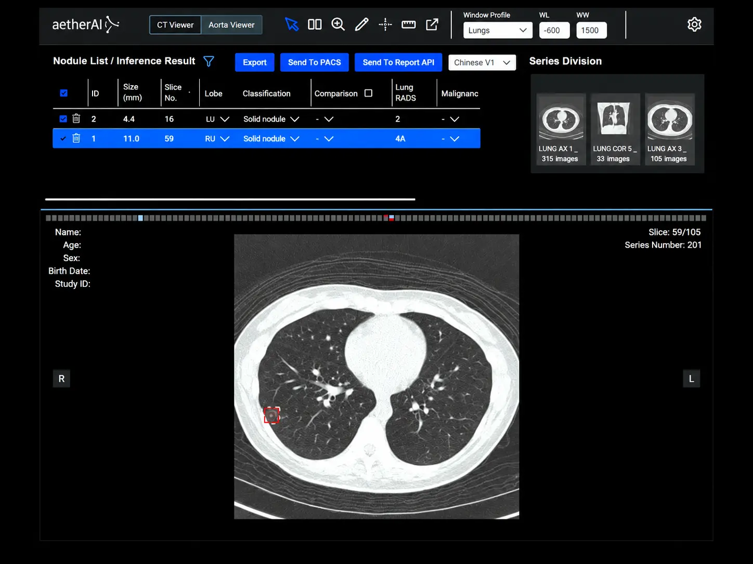The width and height of the screenshot is (753, 564).
Task: Select the pencil annotation tool
Action: [361, 24]
